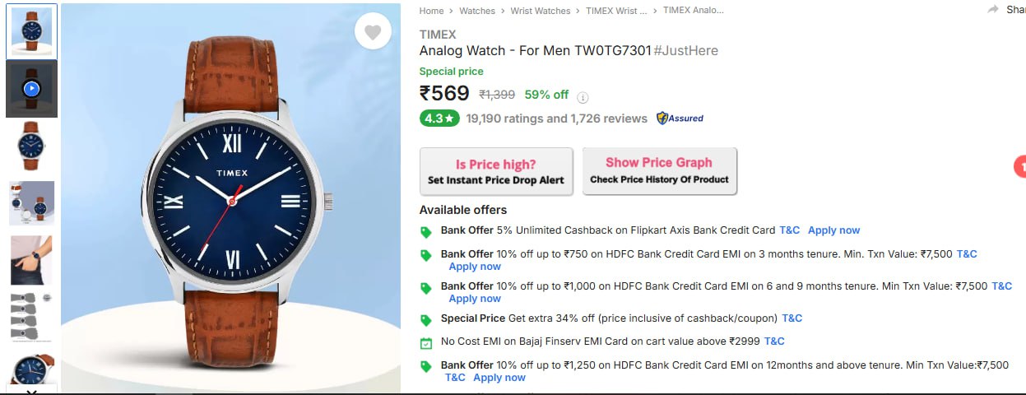This screenshot has width=1026, height=395.
Task: Click the green 4.3 star rating badge
Action: pos(439,118)
